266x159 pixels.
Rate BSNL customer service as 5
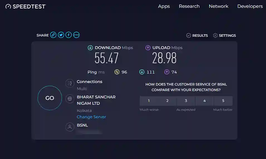[223, 101]
